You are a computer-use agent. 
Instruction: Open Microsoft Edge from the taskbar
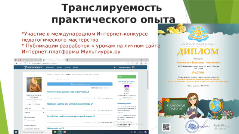(x=60, y=132)
